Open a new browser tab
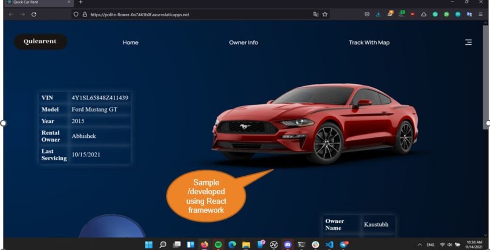Image resolution: width=490 pixels, height=250 pixels. (81, 2)
